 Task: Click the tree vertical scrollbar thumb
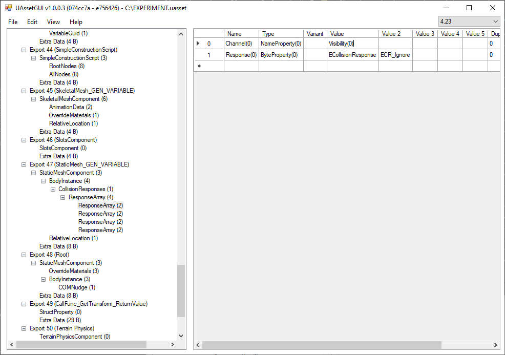pos(181,291)
